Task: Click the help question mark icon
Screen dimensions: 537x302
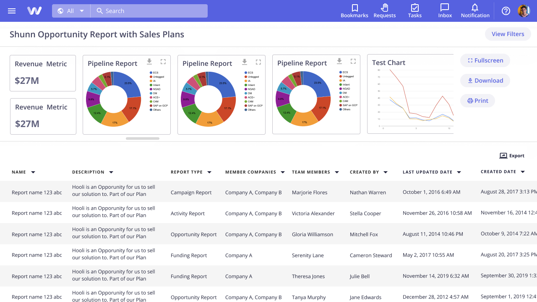Action: tap(506, 11)
